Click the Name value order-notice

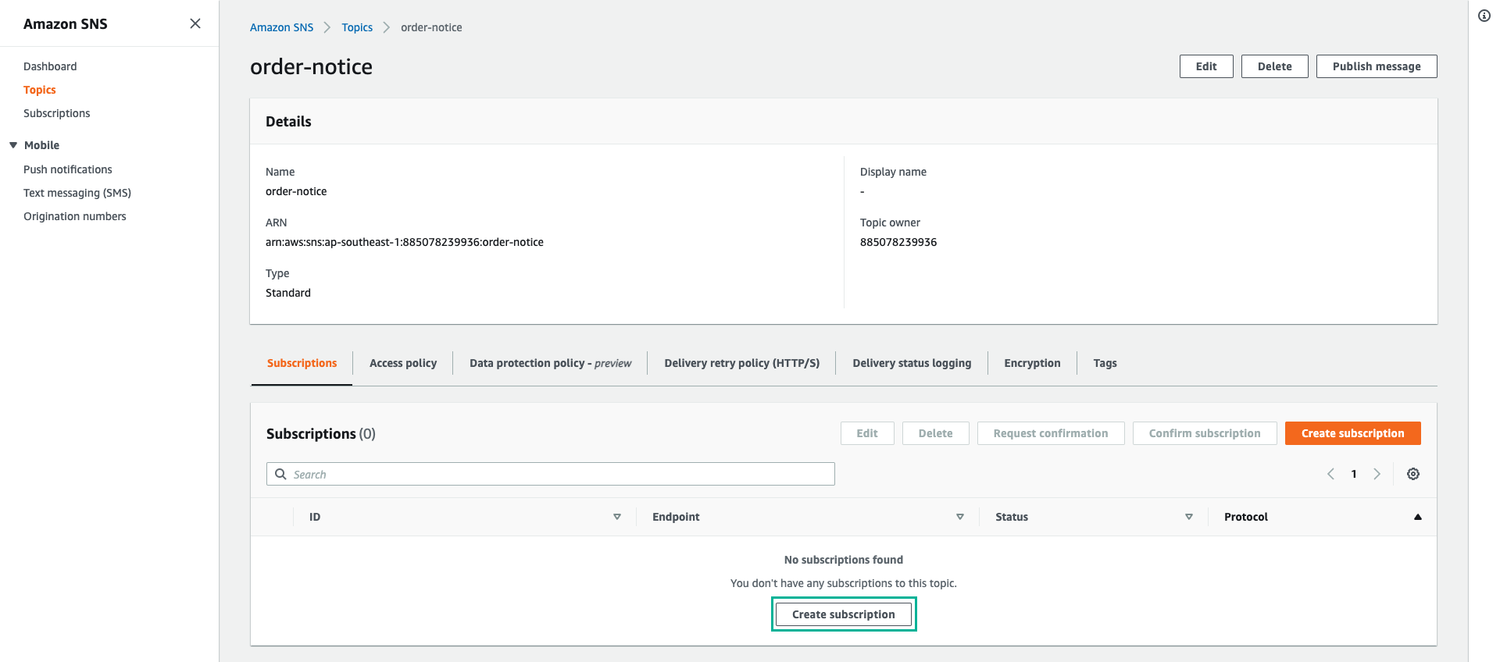pyautogui.click(x=296, y=191)
